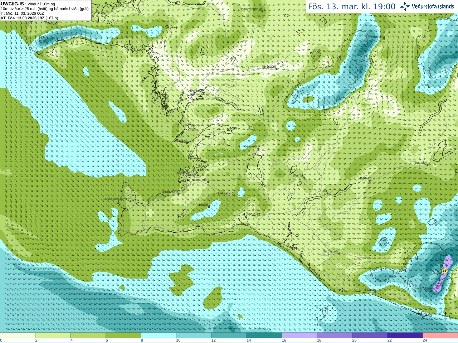Click the Hólmsheiði station label

coord(200,180)
